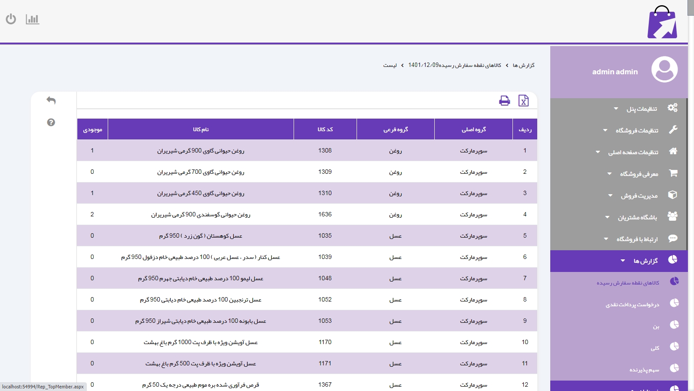Click the box icon for مدیریت فروش
This screenshot has height=391, width=694.
pos(673,195)
